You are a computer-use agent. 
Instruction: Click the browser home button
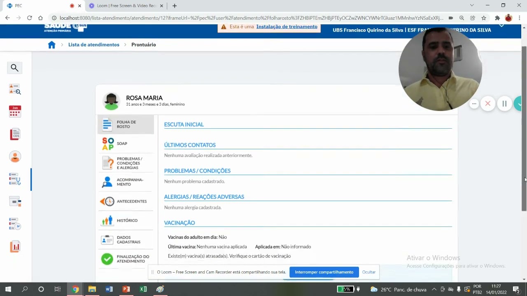point(40,18)
